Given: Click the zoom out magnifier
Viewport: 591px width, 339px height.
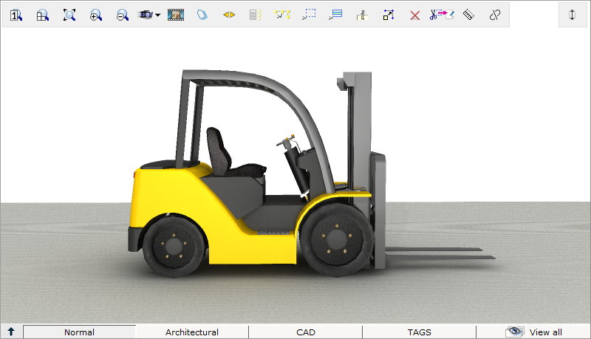Looking at the screenshot, I should 123,15.
